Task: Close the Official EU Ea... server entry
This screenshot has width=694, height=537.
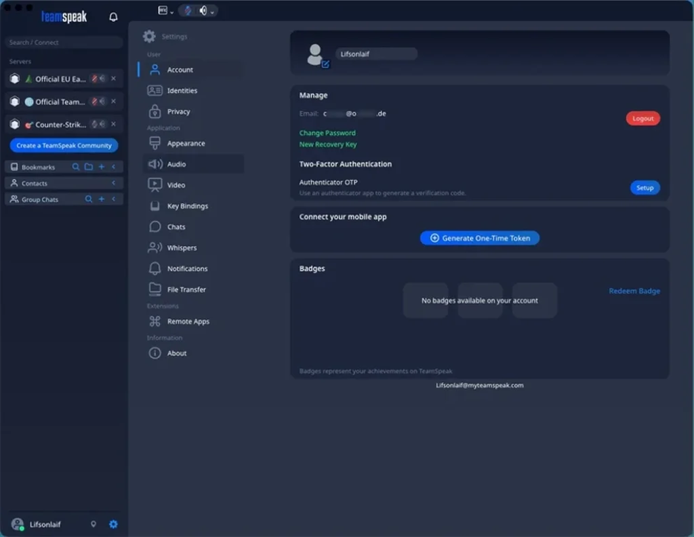Action: pyautogui.click(x=113, y=79)
